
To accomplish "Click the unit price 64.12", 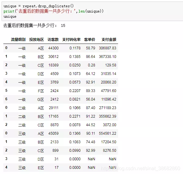I will click(91, 73).
